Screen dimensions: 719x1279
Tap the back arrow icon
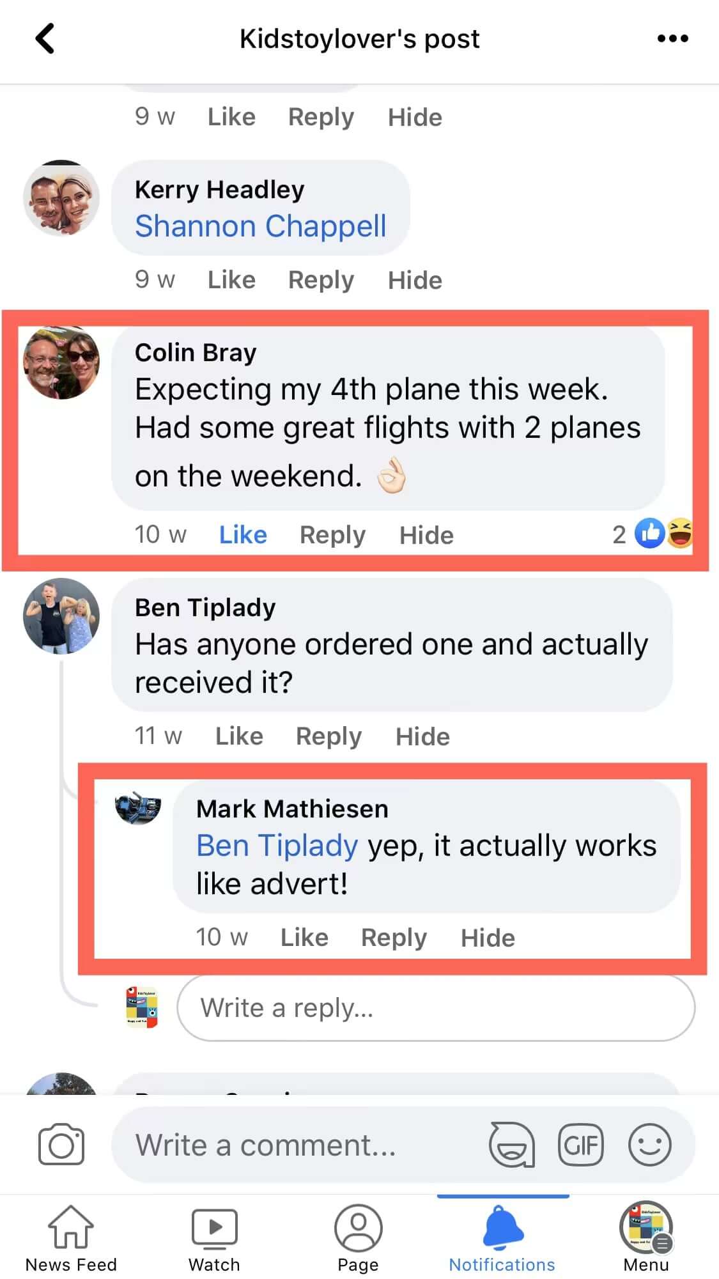[45, 38]
